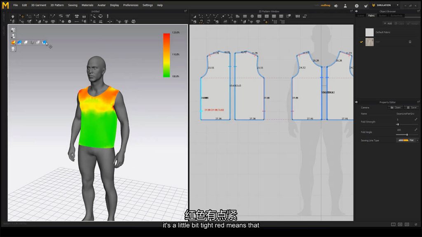Toggle the yellow check mark beside second fabric
The image size is (422, 237).
pyautogui.click(x=361, y=42)
